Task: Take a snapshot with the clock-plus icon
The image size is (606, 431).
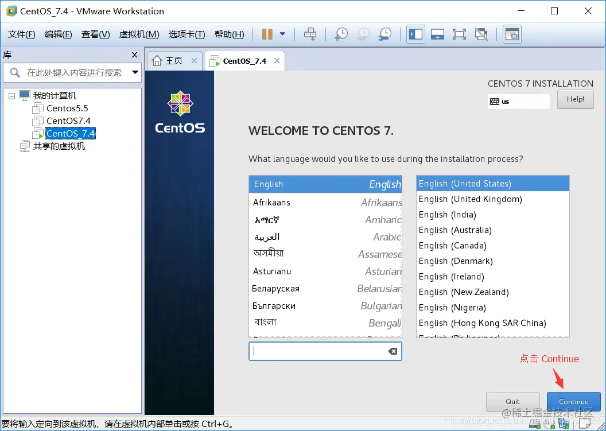Action: click(x=341, y=34)
